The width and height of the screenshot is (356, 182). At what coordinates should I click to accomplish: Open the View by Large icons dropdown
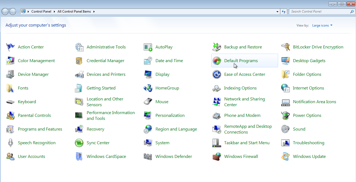pos(322,25)
